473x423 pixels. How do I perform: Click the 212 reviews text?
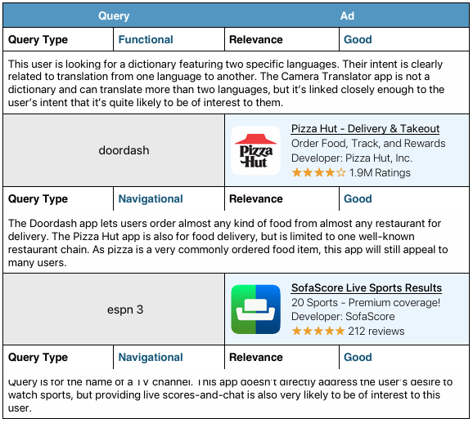(376, 332)
